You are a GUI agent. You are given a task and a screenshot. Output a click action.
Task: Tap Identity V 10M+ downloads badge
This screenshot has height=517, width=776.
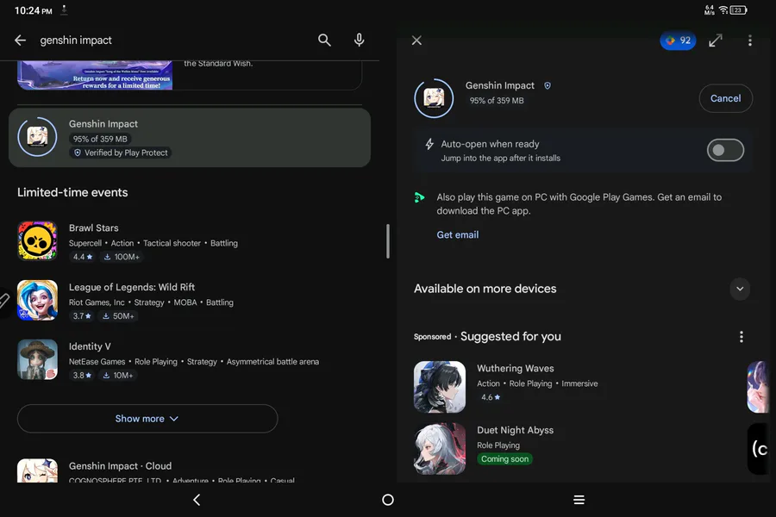tap(118, 376)
